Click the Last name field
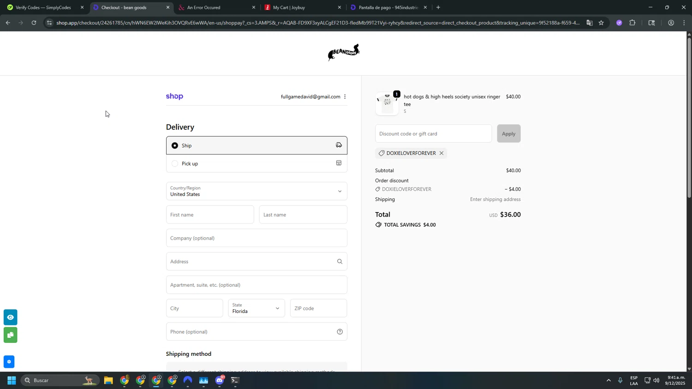This screenshot has width=692, height=389. [303, 214]
